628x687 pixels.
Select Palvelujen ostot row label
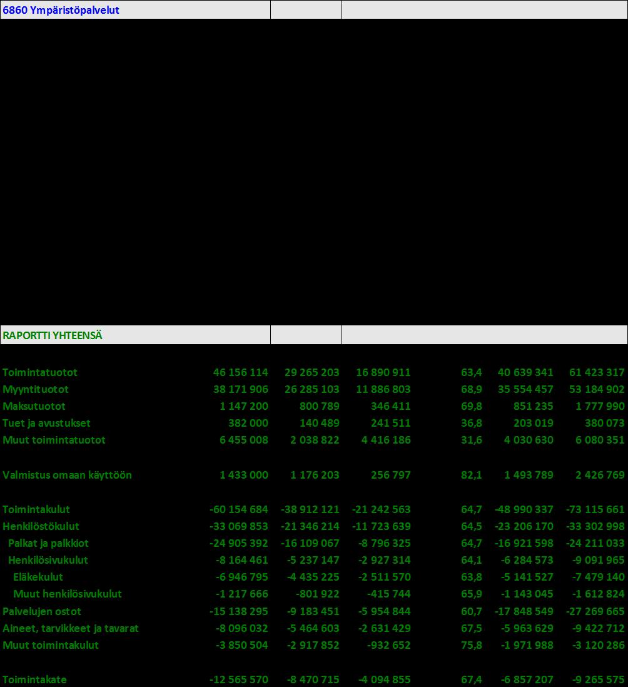[42, 611]
